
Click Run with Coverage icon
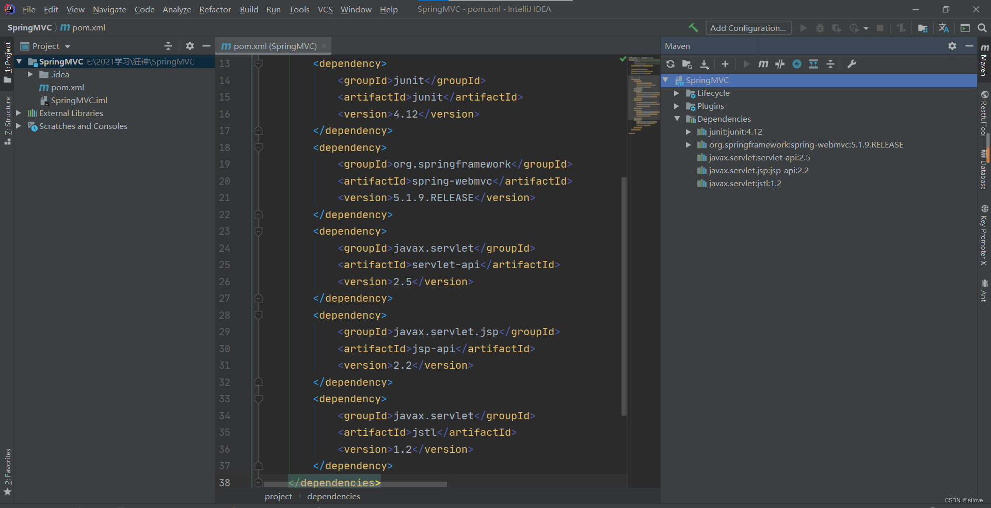837,28
